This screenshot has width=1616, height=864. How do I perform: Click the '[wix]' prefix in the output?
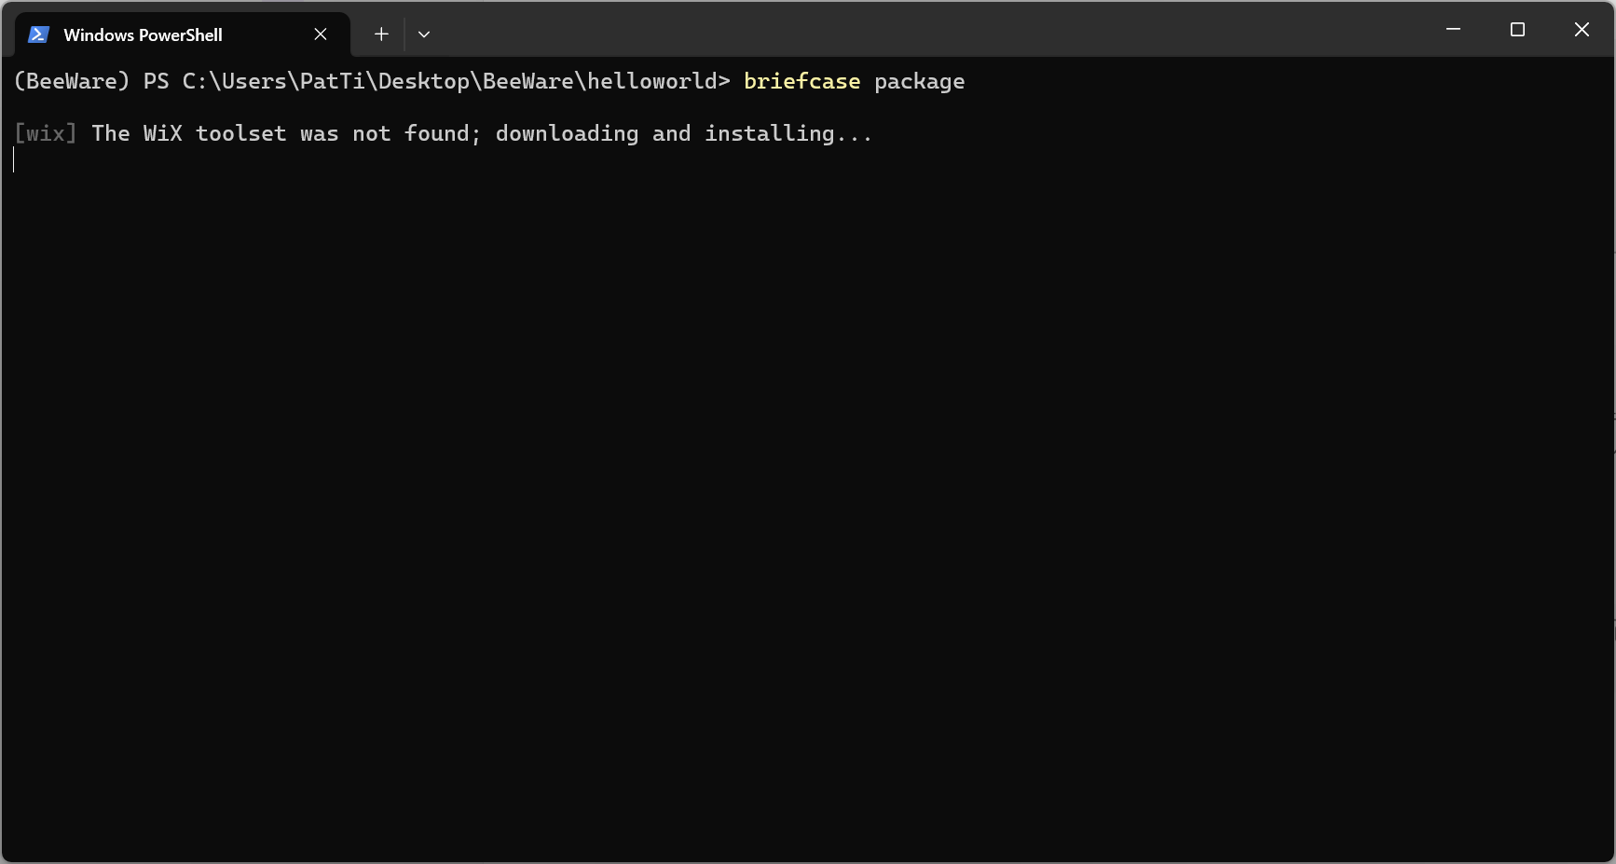click(x=45, y=133)
